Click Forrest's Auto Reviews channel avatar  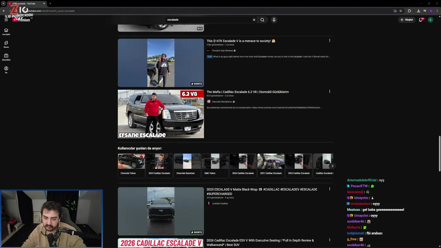tap(208, 51)
